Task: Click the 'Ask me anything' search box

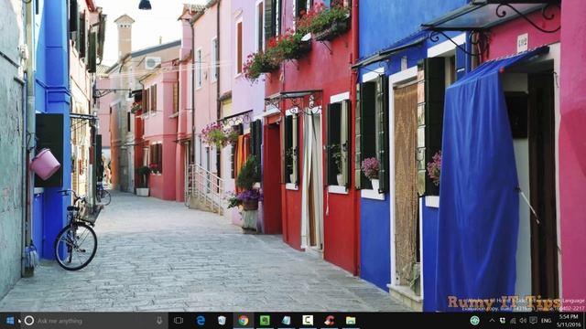Action: tap(94, 321)
